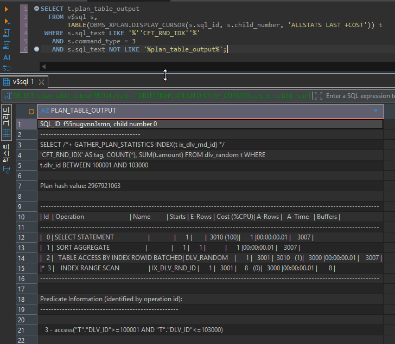This screenshot has width=395, height=344.
Task: Select the row with 'Plan hash value: 2967921063'
Action: click(x=210, y=186)
